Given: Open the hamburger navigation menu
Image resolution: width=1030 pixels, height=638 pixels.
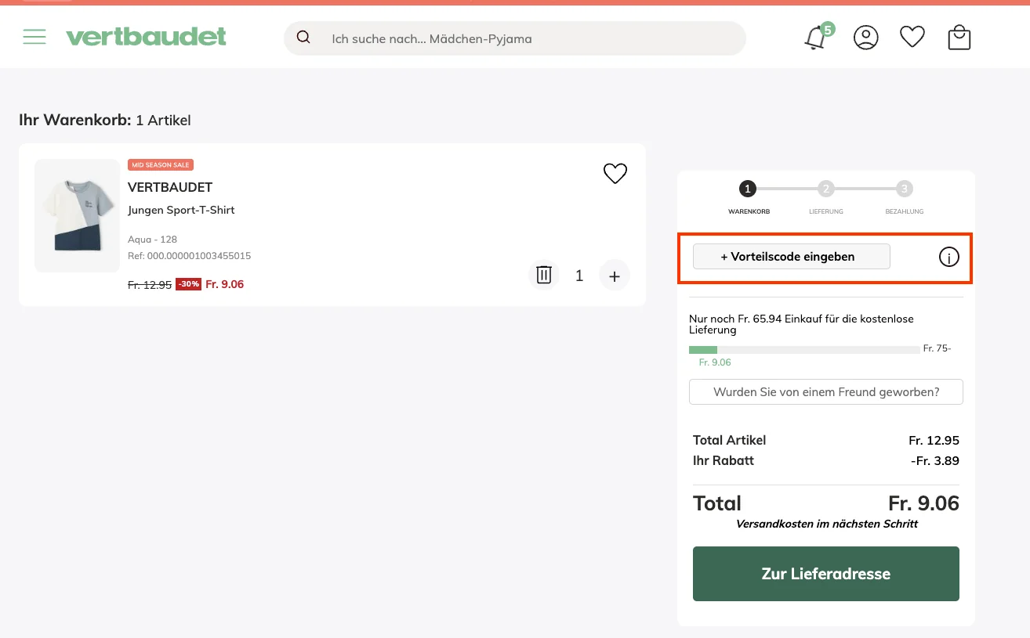Looking at the screenshot, I should pyautogui.click(x=34, y=36).
